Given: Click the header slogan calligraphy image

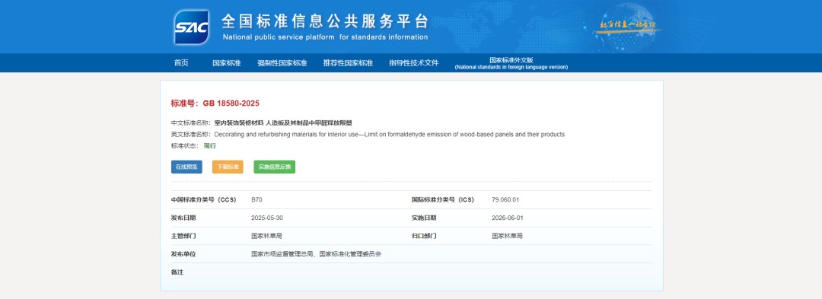Looking at the screenshot, I should pos(627,26).
